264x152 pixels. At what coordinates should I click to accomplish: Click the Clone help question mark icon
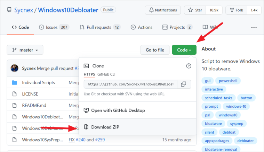[189, 66]
